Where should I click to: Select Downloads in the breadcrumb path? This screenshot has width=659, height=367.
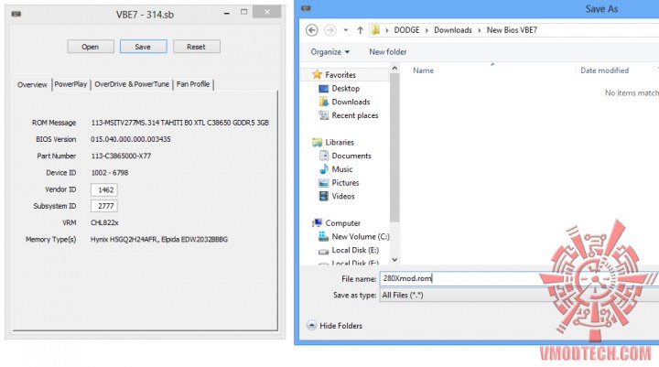tap(453, 30)
